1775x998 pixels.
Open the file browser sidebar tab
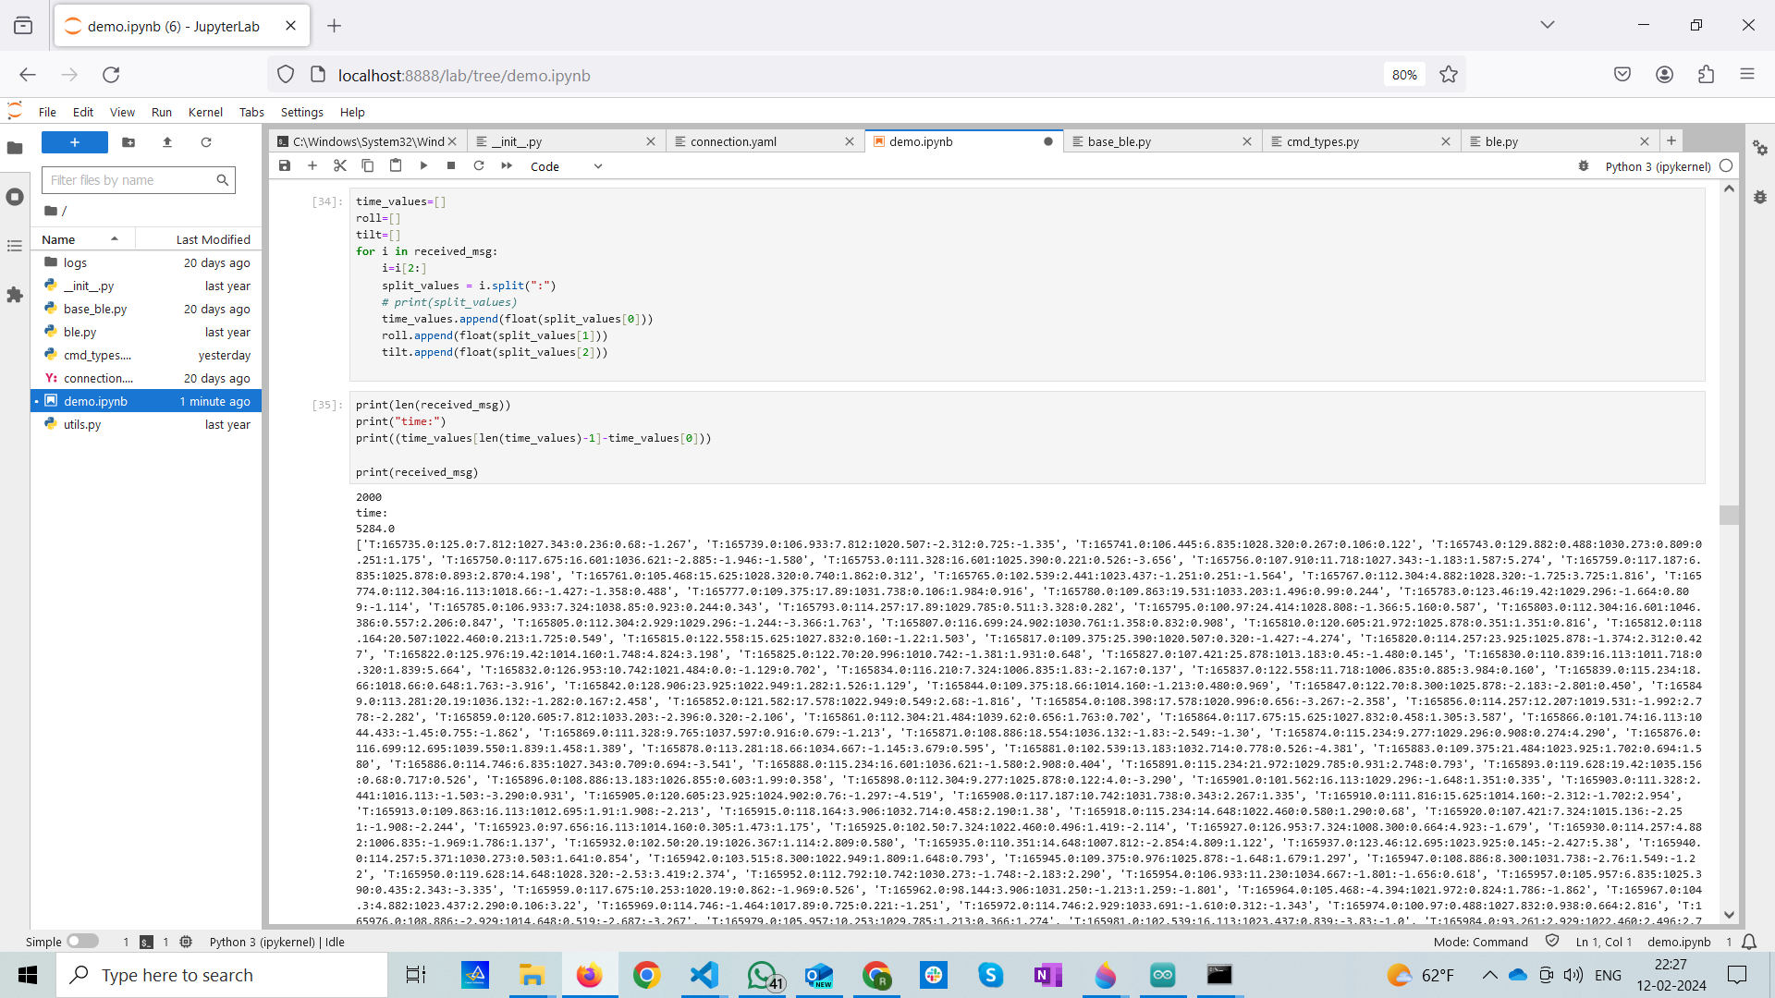click(15, 148)
